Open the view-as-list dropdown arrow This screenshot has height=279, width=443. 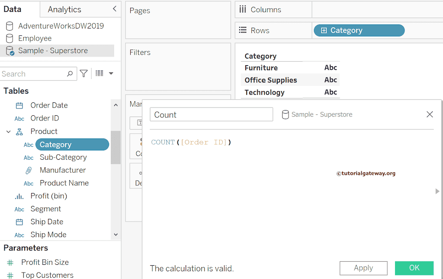click(111, 74)
